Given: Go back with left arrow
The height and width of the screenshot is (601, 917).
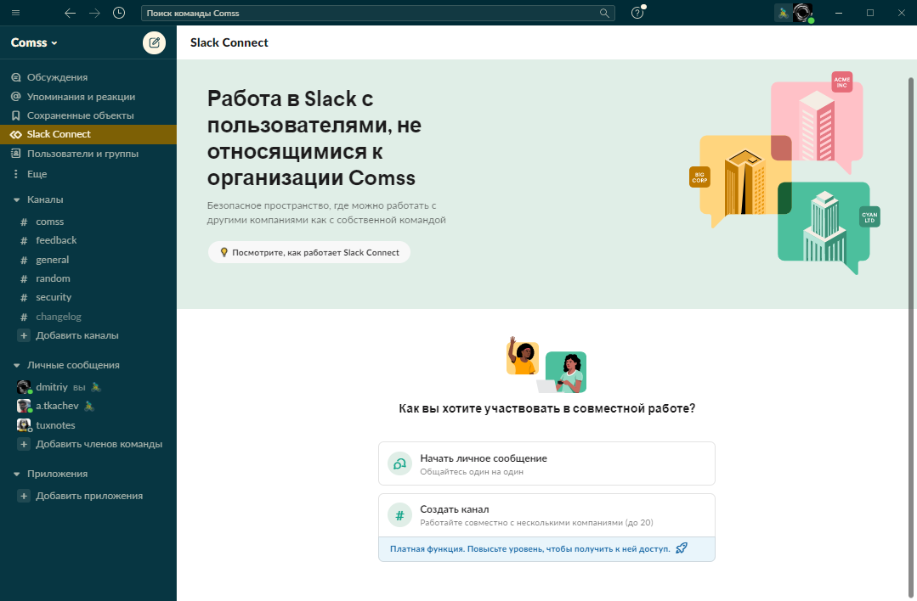Looking at the screenshot, I should pyautogui.click(x=71, y=13).
